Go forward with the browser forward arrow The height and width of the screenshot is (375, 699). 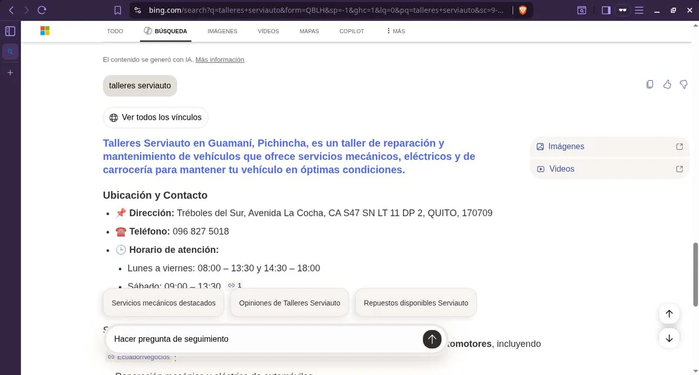pos(26,10)
